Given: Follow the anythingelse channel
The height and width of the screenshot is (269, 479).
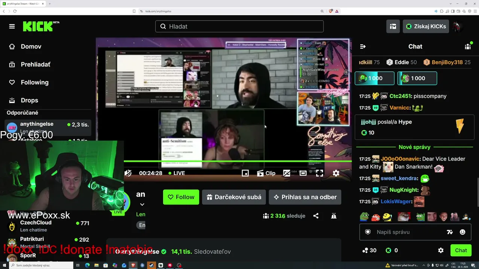Looking at the screenshot, I should click(181, 197).
